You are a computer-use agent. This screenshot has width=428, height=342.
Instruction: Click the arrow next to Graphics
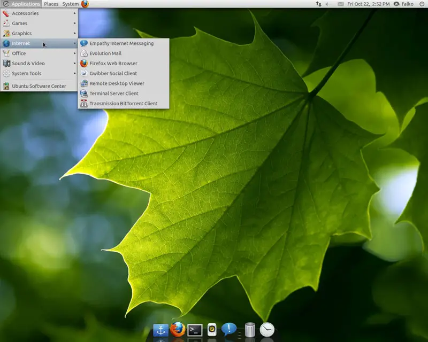[74, 33]
